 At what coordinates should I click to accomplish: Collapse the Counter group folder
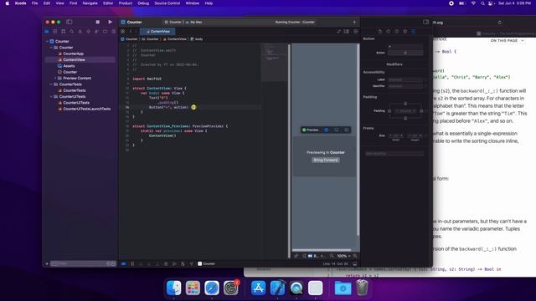pos(51,48)
